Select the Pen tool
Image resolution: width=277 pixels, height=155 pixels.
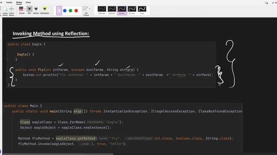pos(29,10)
